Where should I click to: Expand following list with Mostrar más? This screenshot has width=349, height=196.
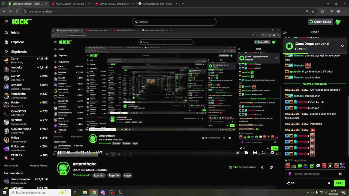[x=11, y=166]
